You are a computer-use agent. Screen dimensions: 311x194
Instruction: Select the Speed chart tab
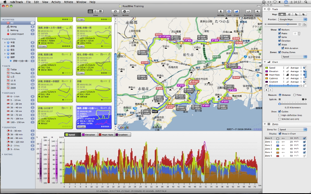click(x=73, y=135)
